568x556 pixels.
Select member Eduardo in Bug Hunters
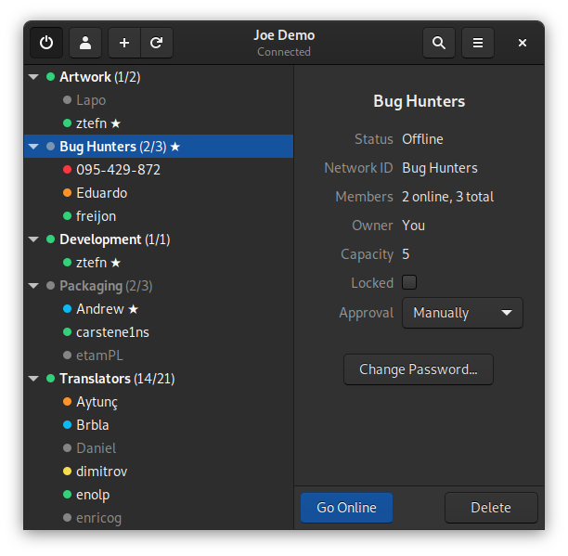(101, 193)
